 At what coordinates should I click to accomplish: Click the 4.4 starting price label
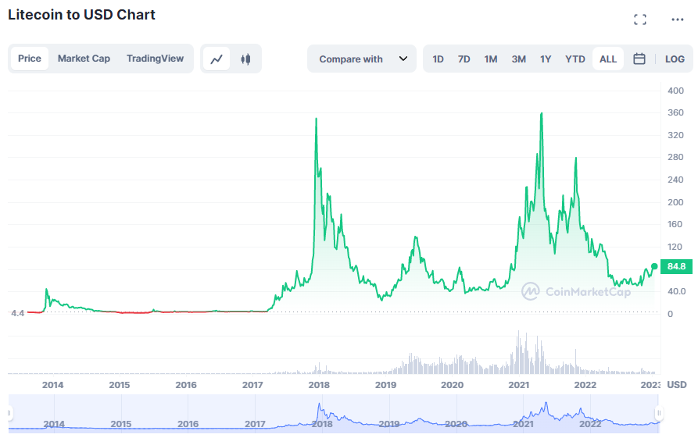pos(17,313)
